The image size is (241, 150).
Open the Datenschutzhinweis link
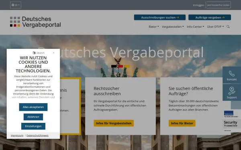tap(37, 136)
